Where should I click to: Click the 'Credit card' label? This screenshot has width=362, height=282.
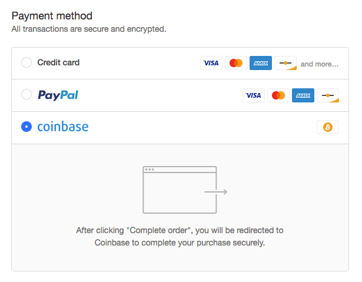point(58,62)
